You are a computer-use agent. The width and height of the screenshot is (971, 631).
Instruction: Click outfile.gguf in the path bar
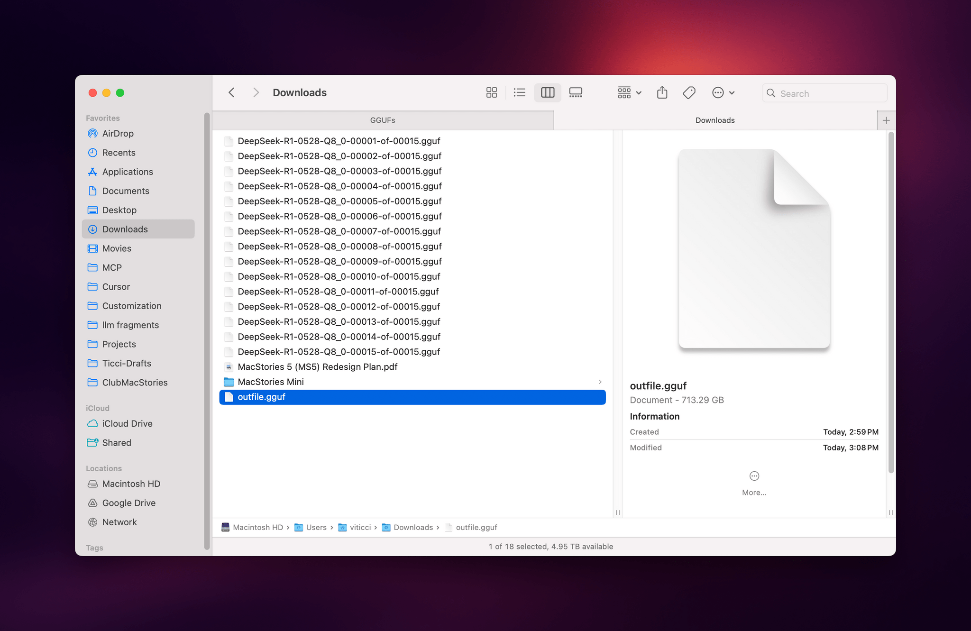pyautogui.click(x=471, y=527)
